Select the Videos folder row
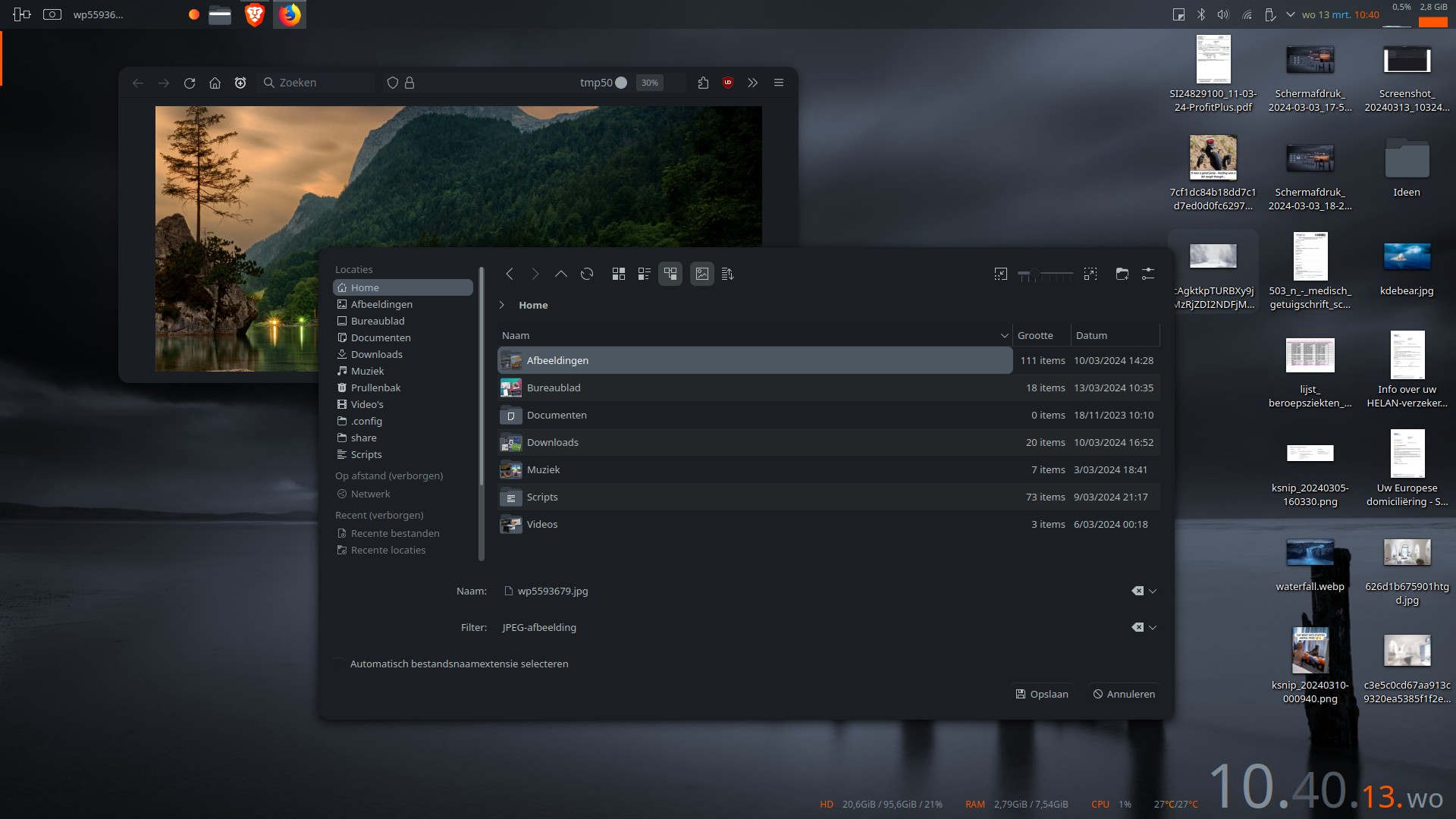 [x=828, y=524]
